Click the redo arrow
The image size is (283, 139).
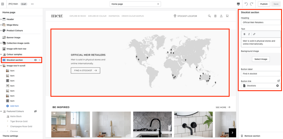pyautogui.click(x=251, y=4)
